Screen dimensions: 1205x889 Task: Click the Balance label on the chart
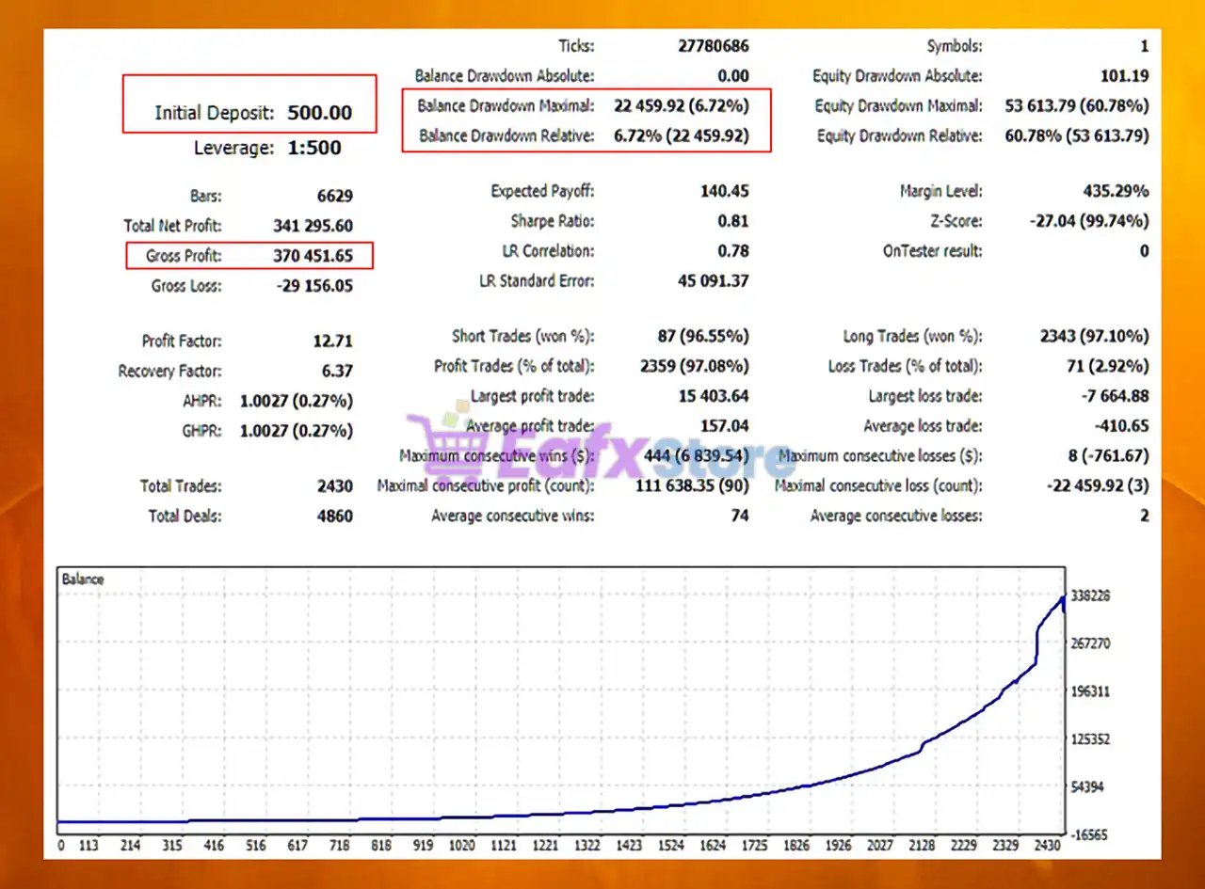(x=83, y=579)
